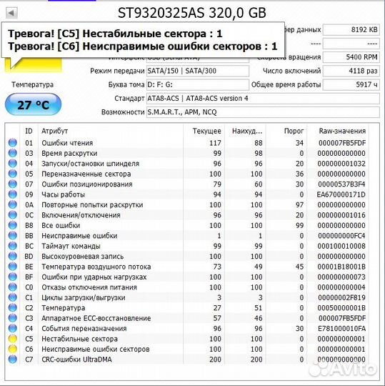Click status icon for 0A Повторные попытки раскрутки
Screen dimensions: 385x386
pos(13,204)
